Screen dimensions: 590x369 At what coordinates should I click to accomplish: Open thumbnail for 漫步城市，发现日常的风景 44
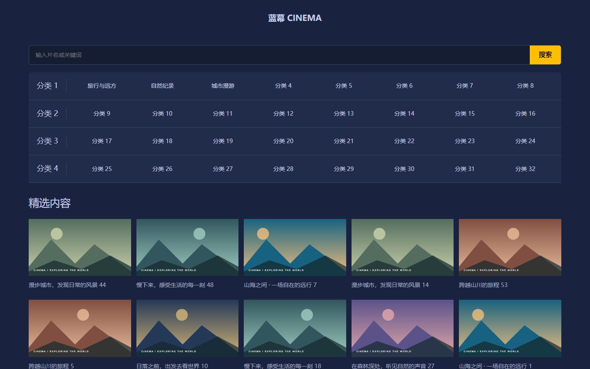(x=80, y=247)
